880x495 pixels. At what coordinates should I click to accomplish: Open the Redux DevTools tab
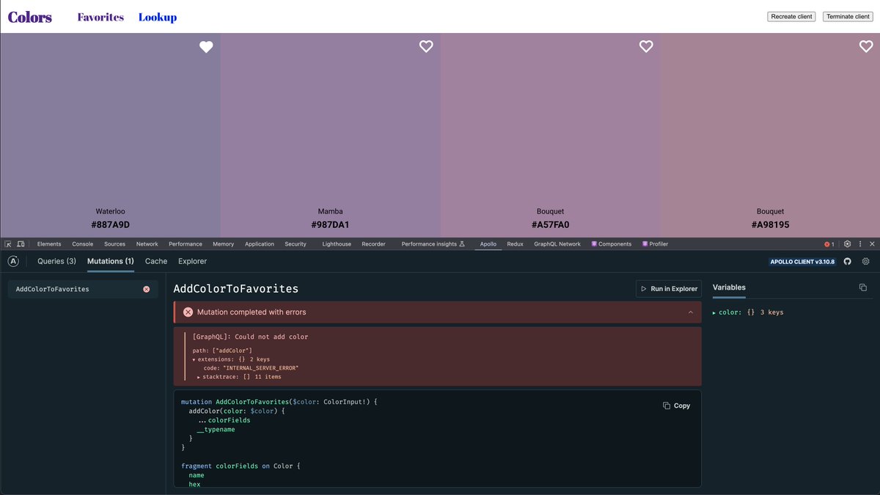pos(515,244)
